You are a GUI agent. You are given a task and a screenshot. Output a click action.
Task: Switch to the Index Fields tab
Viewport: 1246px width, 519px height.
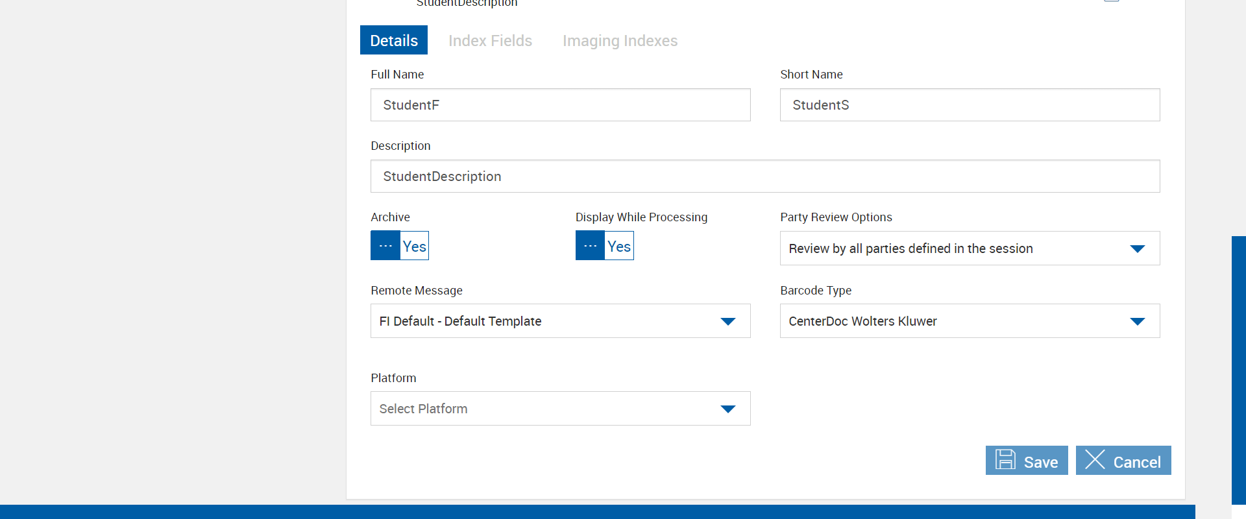(490, 41)
